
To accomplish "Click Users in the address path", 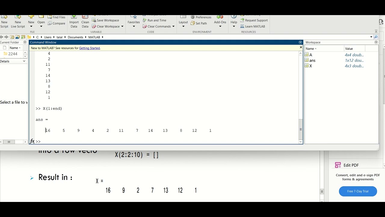I will coord(48,37).
